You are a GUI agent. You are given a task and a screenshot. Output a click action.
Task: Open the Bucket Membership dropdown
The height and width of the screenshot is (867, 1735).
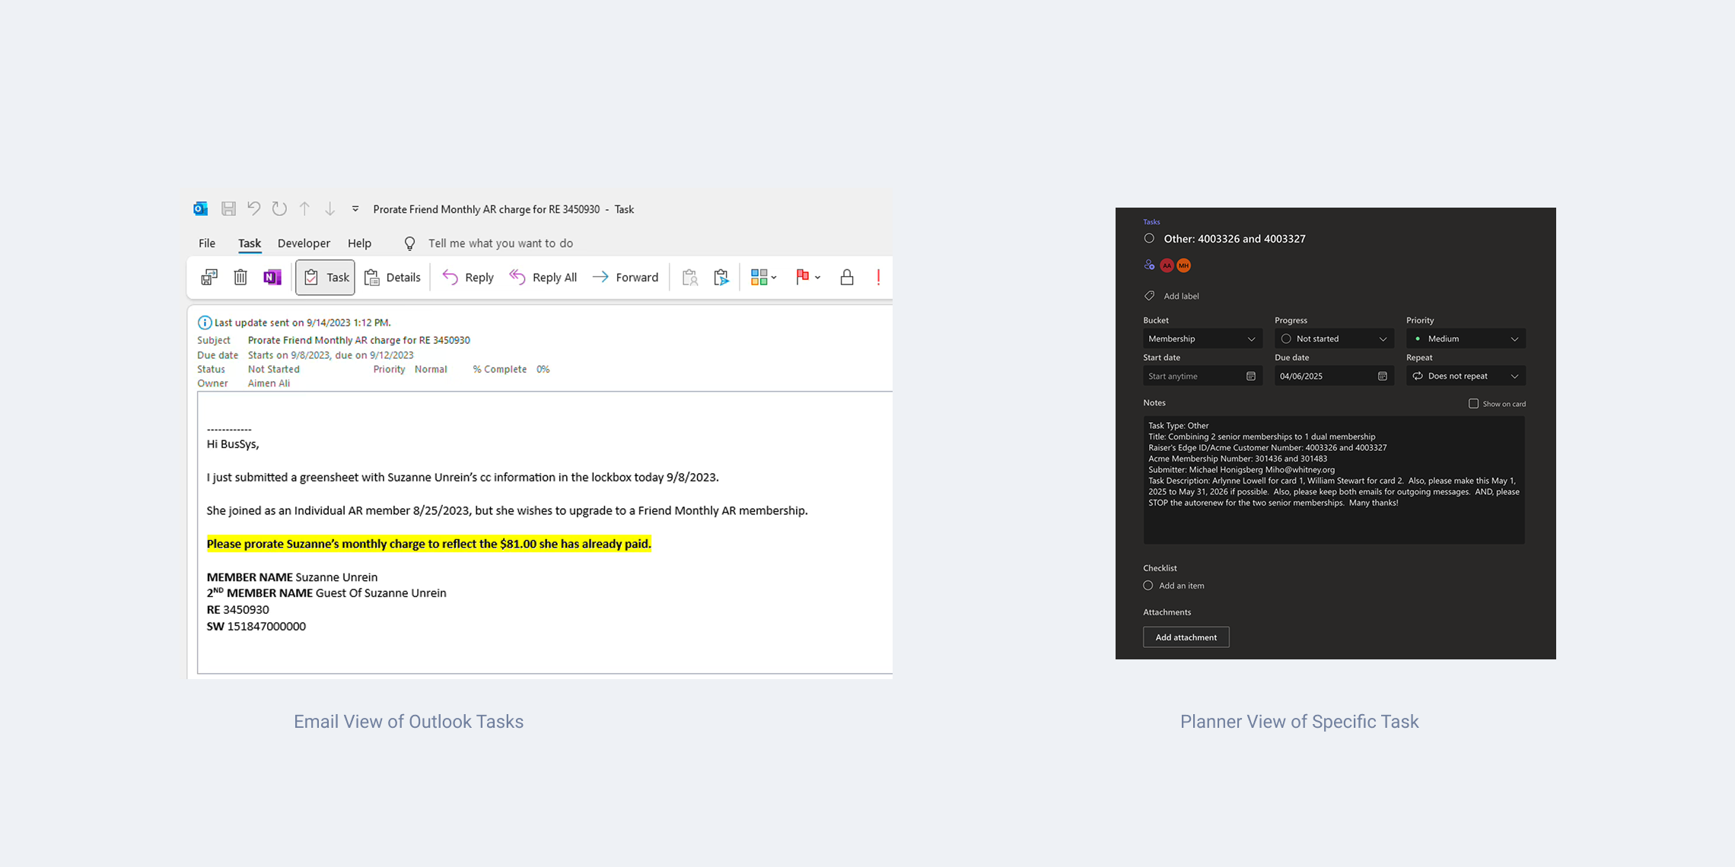(x=1202, y=338)
